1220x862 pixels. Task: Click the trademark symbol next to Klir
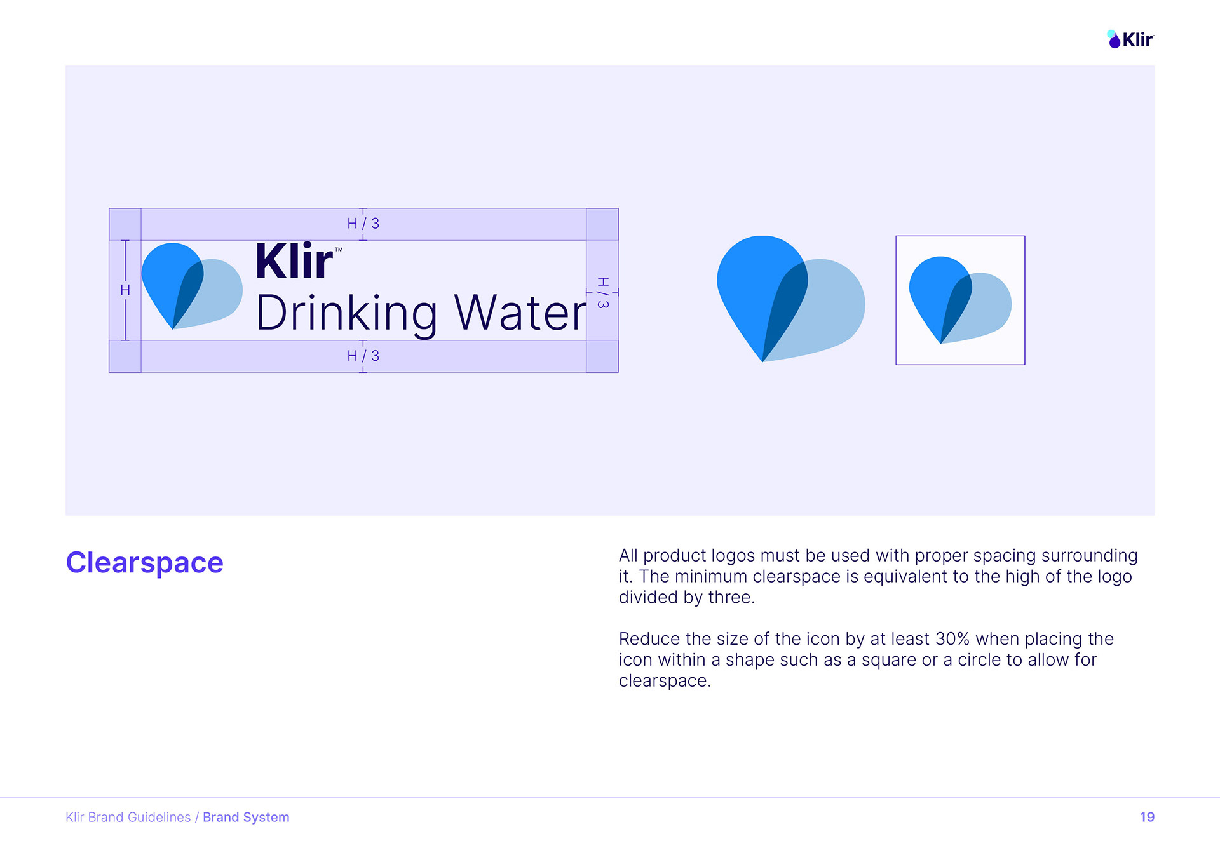pyautogui.click(x=339, y=250)
